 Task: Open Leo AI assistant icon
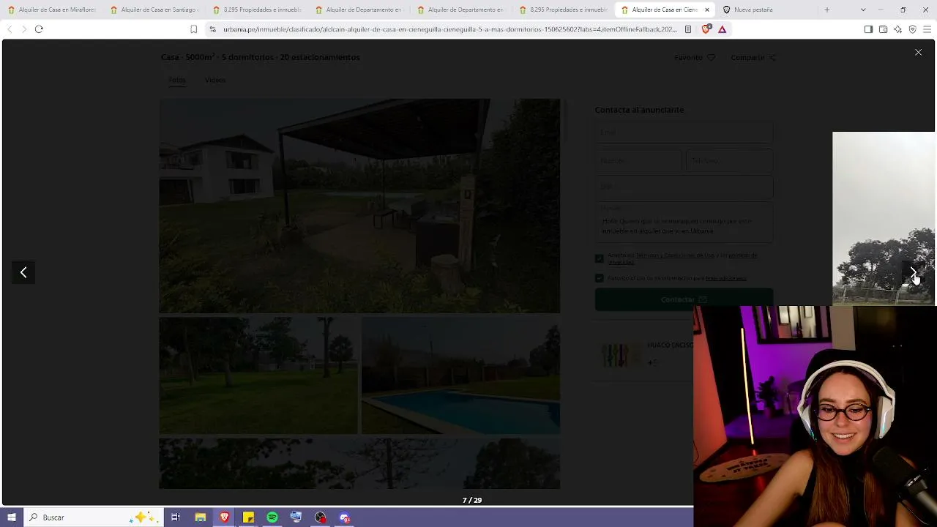(x=897, y=29)
